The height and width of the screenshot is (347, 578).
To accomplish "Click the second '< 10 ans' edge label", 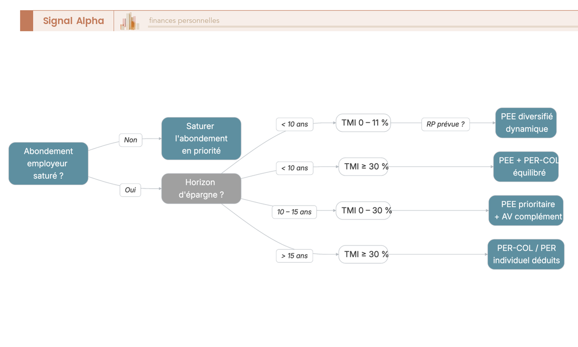I will (x=295, y=168).
